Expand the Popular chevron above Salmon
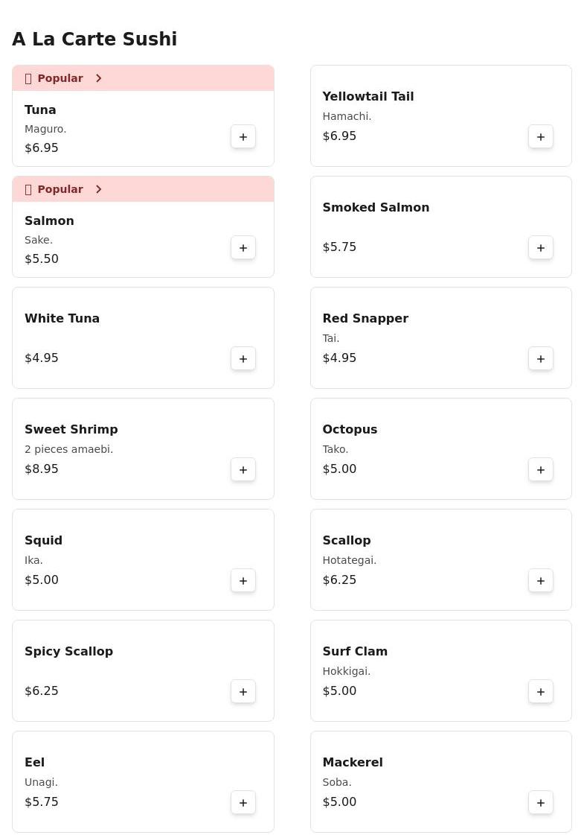 [99, 189]
